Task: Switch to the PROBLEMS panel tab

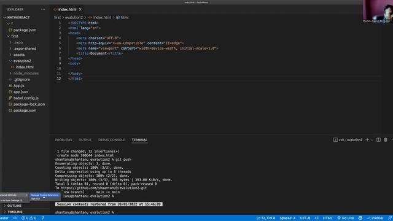Action: 63,140
